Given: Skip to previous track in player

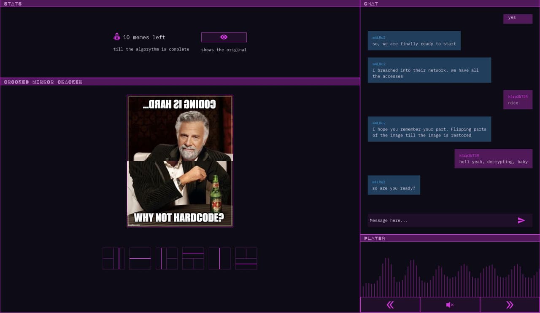Looking at the screenshot, I should click(x=390, y=305).
